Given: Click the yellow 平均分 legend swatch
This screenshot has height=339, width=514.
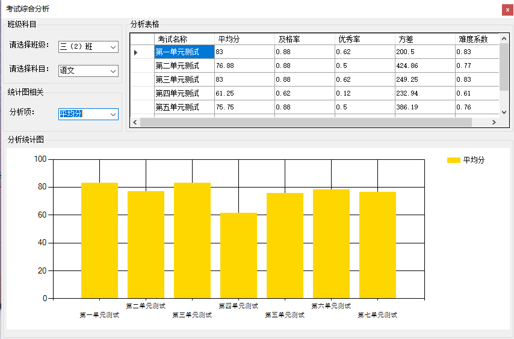Looking at the screenshot, I should (453, 160).
